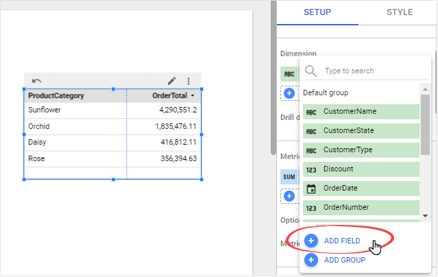Click the ABC type icon of CustomerState
The width and height of the screenshot is (438, 277).
311,132
